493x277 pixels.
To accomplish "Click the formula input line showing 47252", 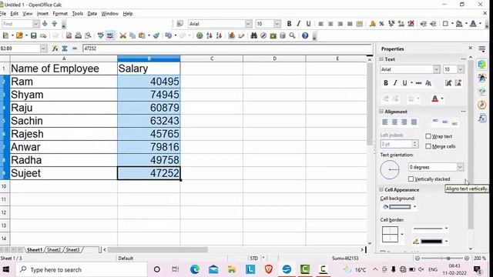I will coord(227,48).
